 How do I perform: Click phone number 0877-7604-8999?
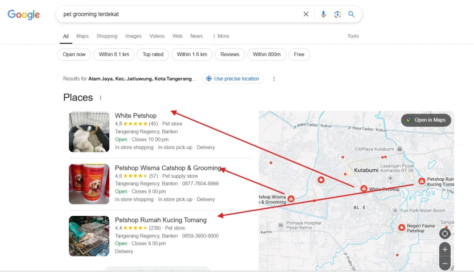[x=200, y=183]
